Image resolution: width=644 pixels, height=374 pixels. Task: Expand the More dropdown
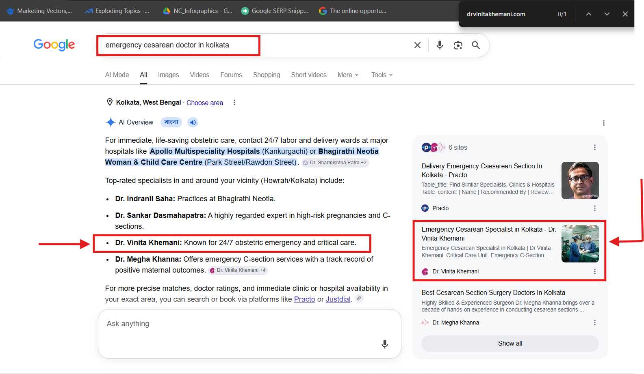(348, 75)
